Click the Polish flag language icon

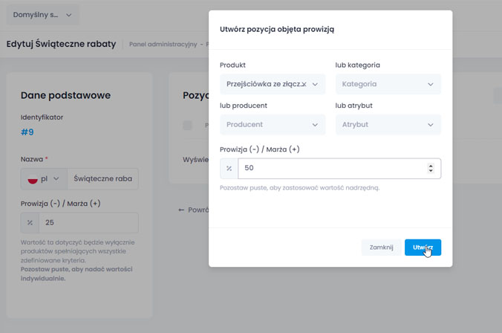[x=32, y=179]
